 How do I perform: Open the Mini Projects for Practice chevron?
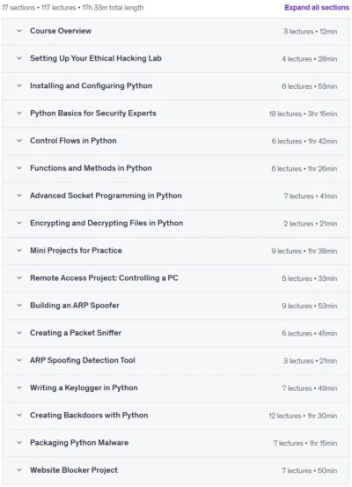[19, 250]
